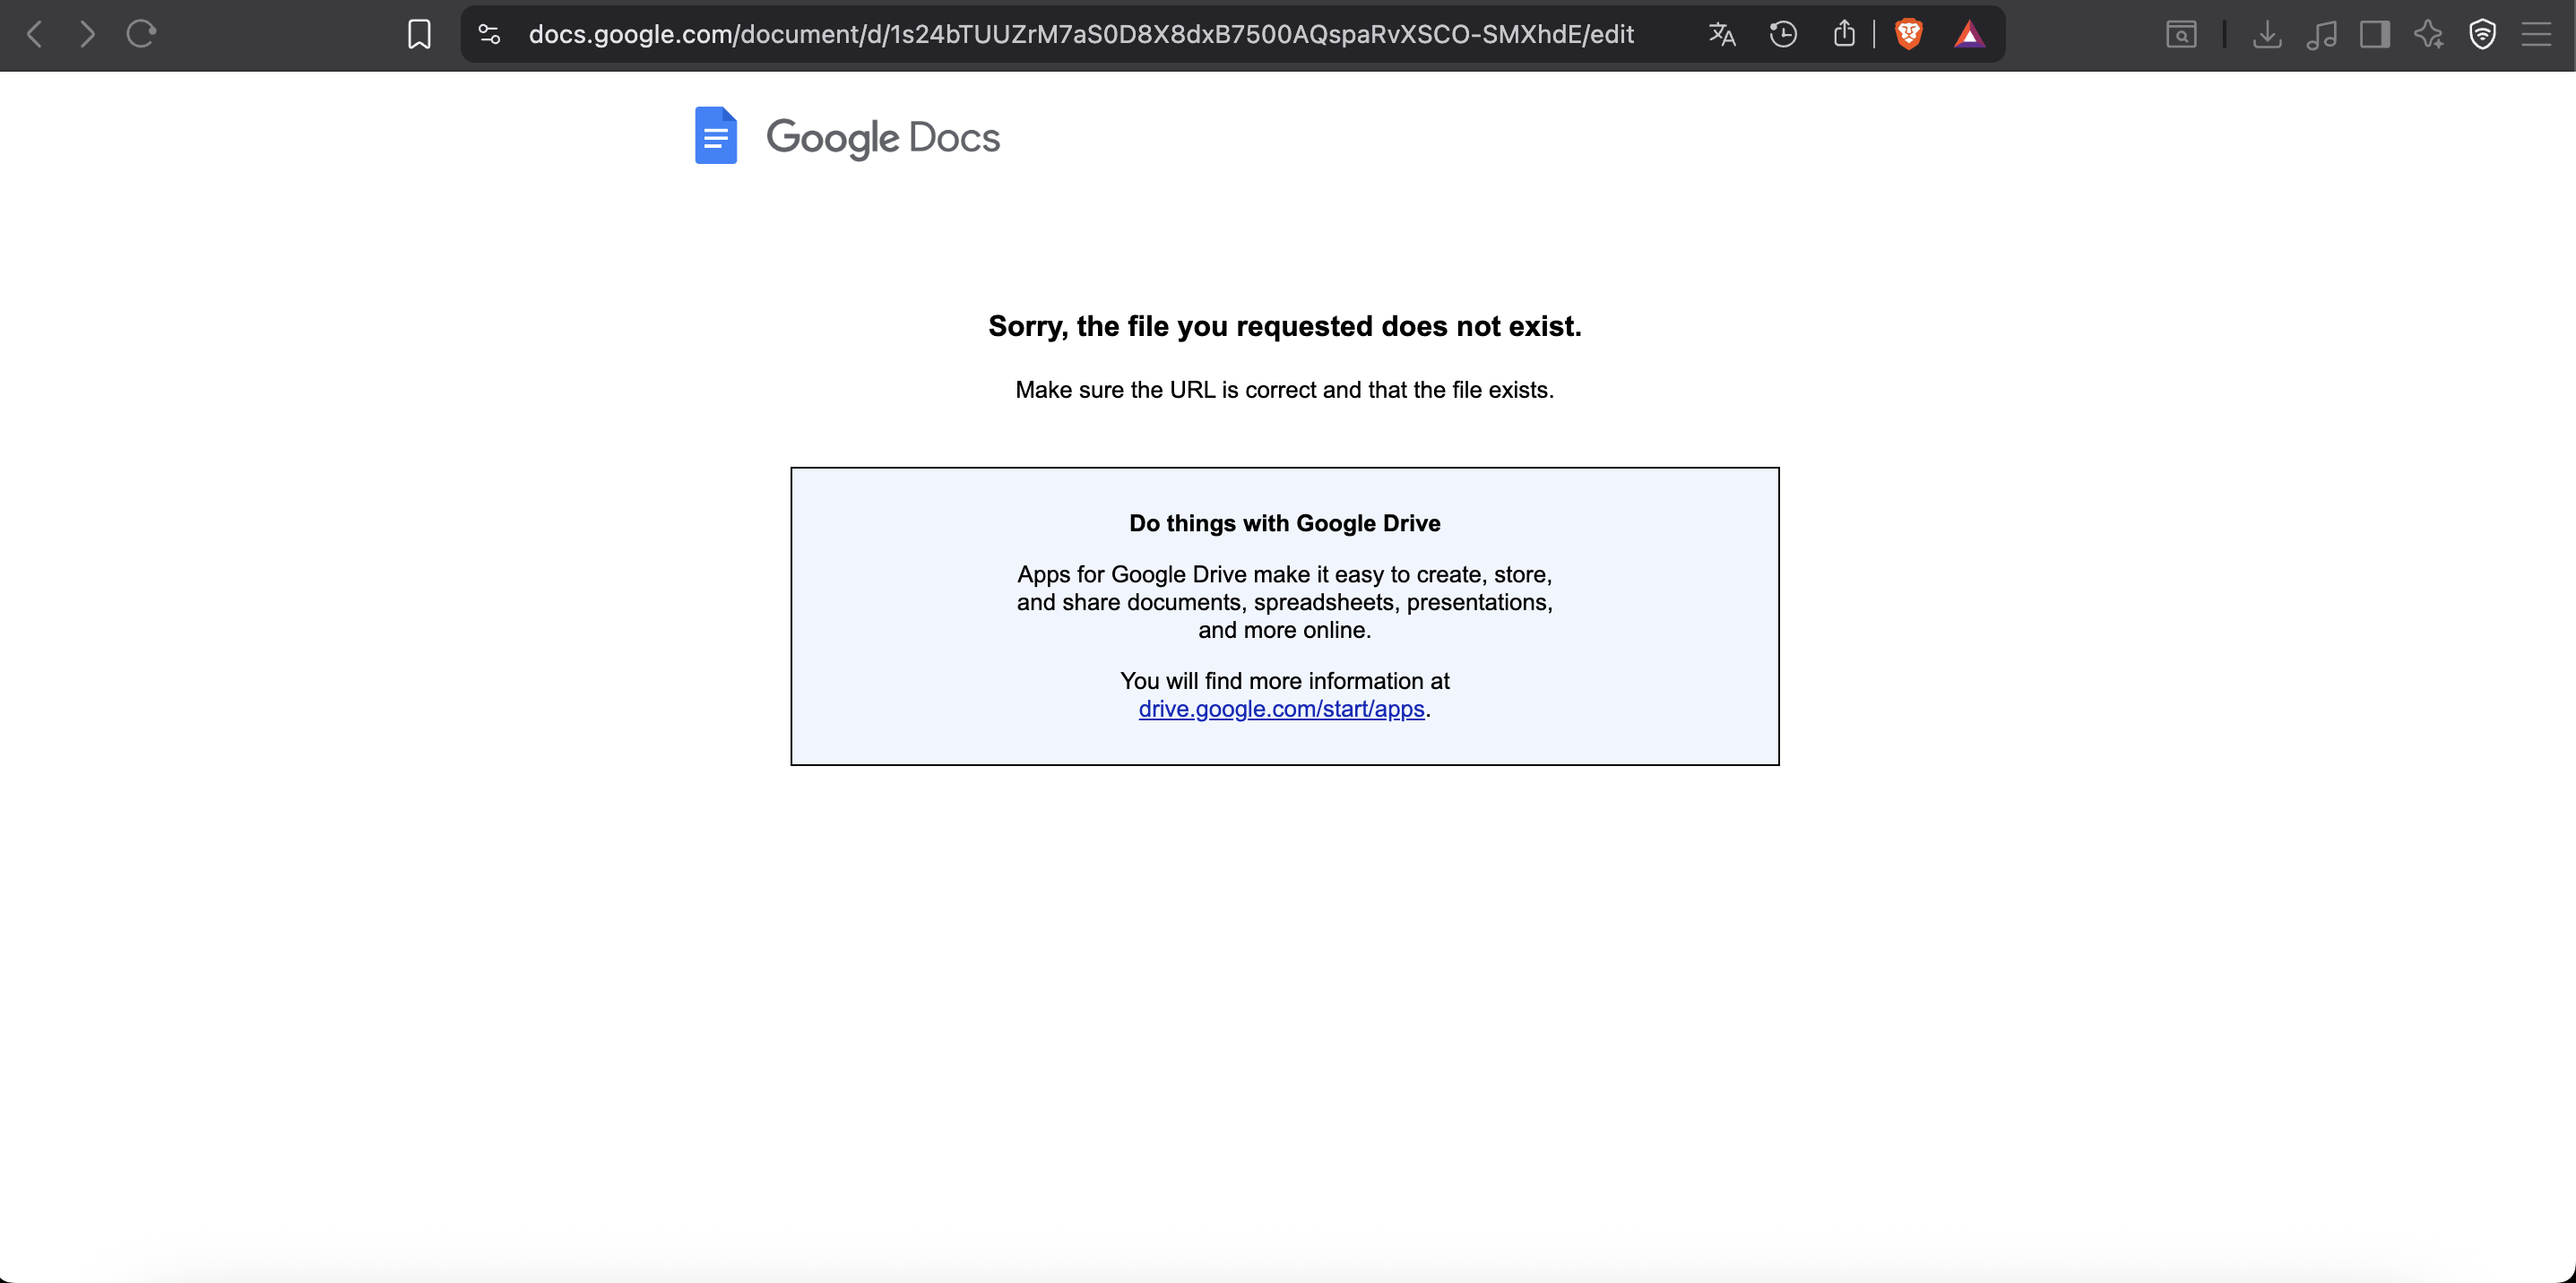Toggle the browser sidebar panel
Viewport: 2576px width, 1283px height.
coord(2375,34)
